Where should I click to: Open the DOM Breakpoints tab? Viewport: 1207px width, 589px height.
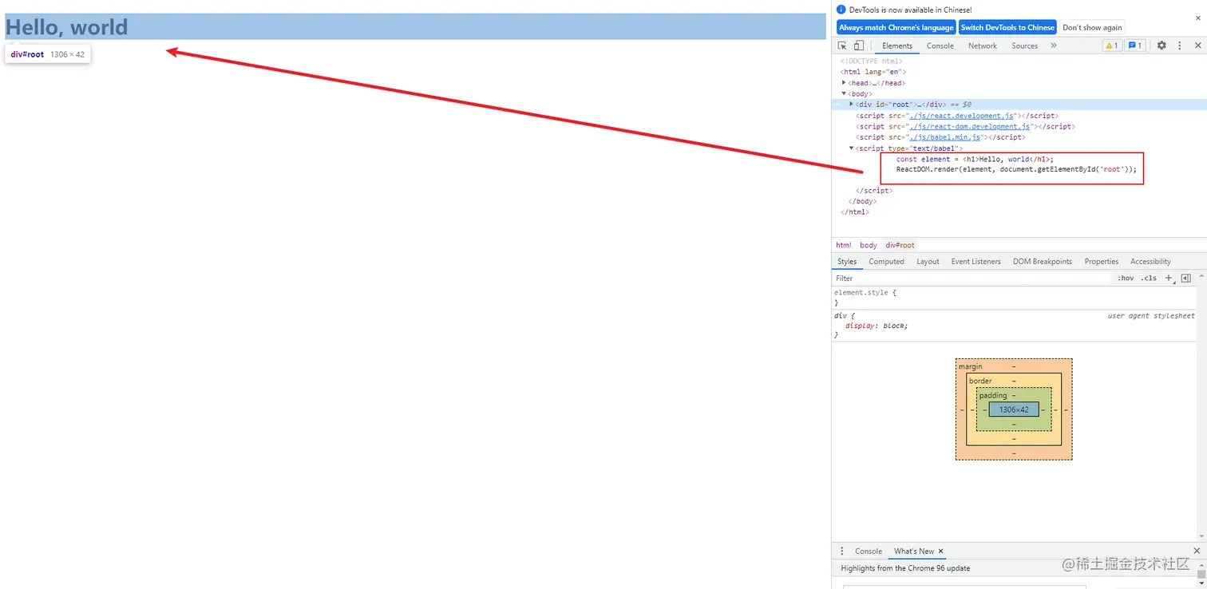coord(1043,261)
